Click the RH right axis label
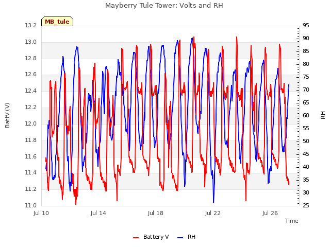Viewport: 330px width, 247px height. coord(323,115)
